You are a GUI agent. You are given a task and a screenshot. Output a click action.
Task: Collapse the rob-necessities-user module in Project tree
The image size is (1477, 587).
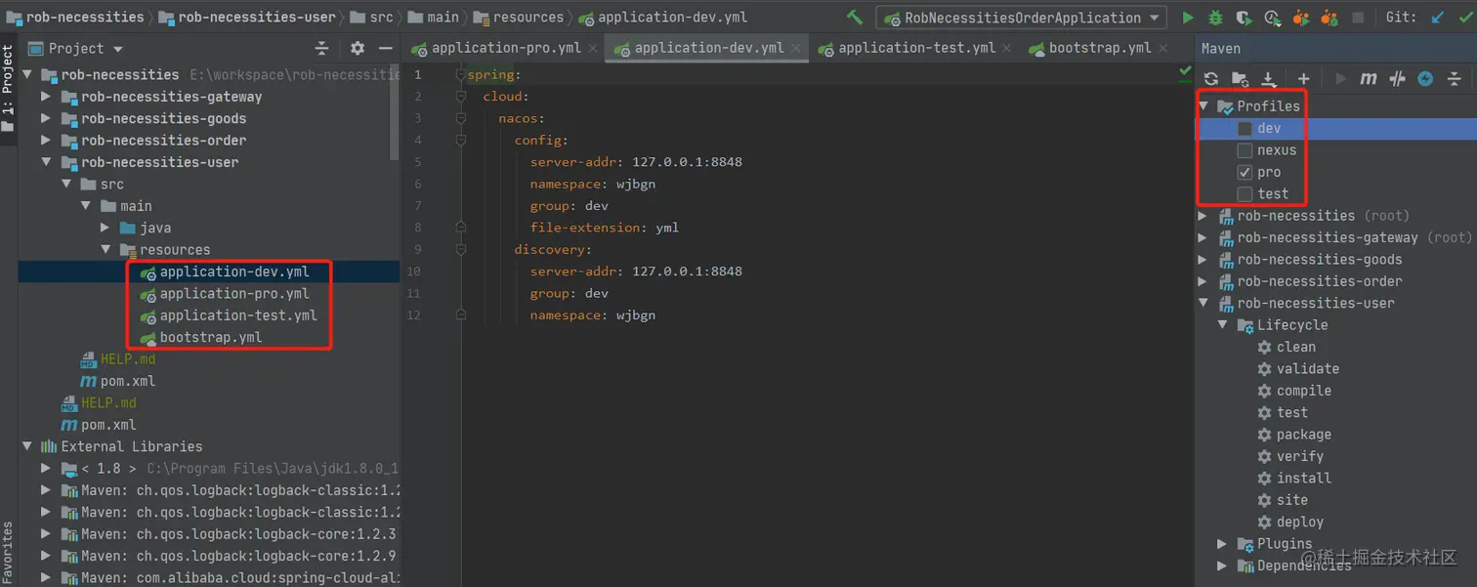click(46, 162)
